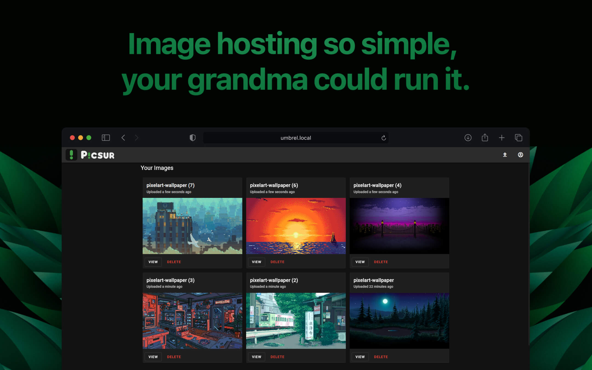Open the green tram street thumbnail
The image size is (592, 370).
(x=296, y=321)
